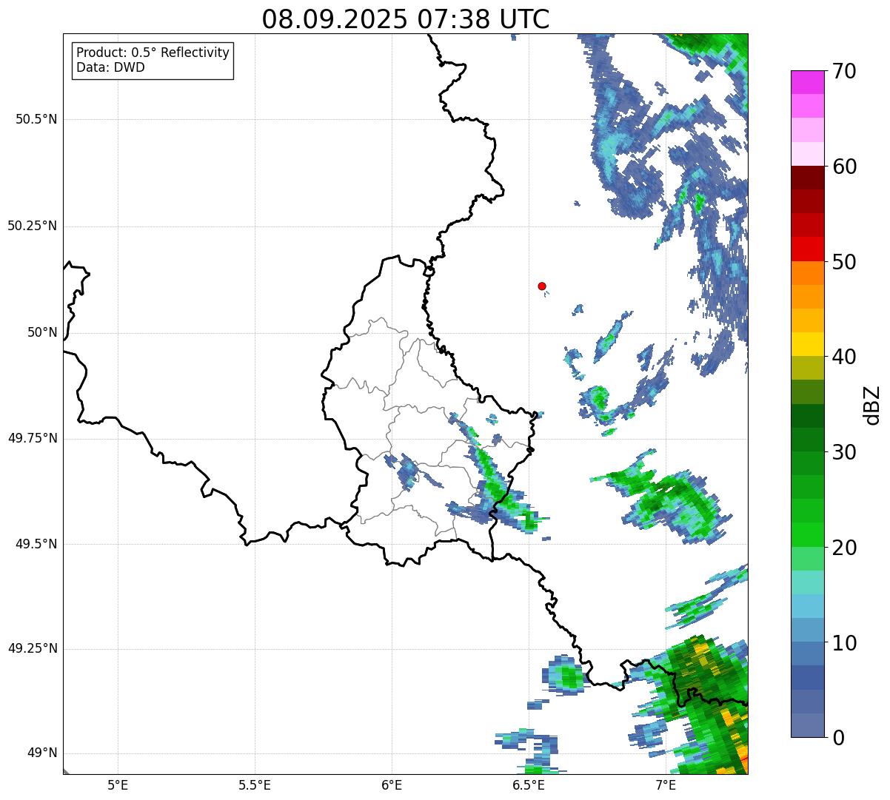
Task: Click the '70' colorbar tick label
Action: (x=844, y=71)
